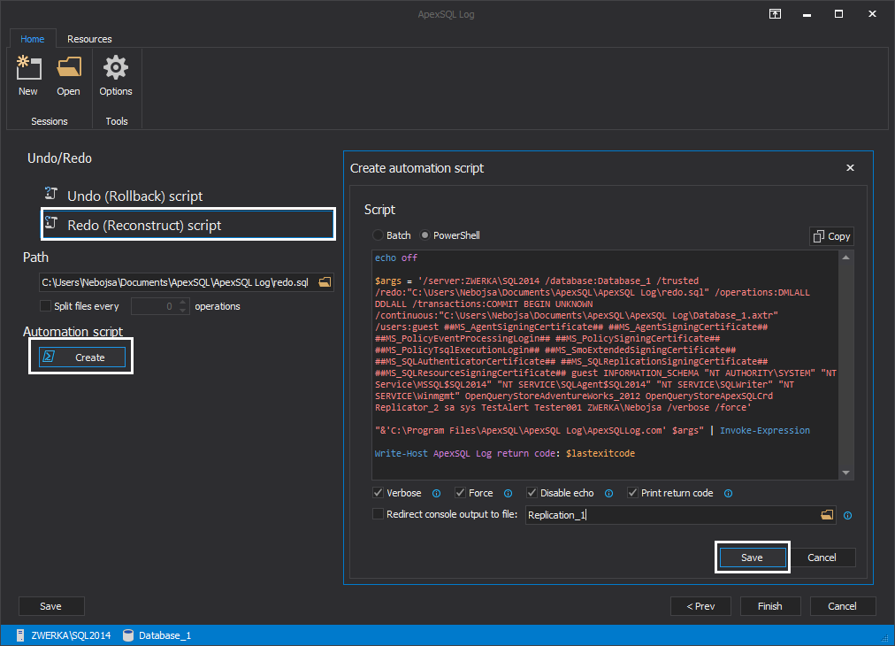Click inside the script text area

pos(605,365)
